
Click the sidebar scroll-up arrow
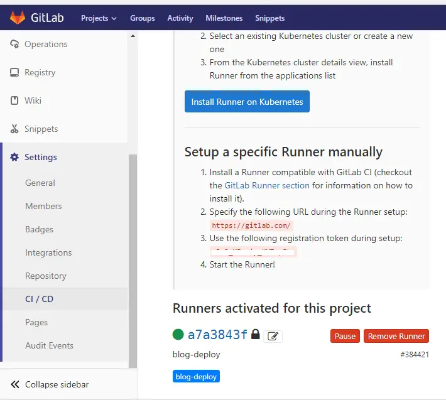(133, 36)
